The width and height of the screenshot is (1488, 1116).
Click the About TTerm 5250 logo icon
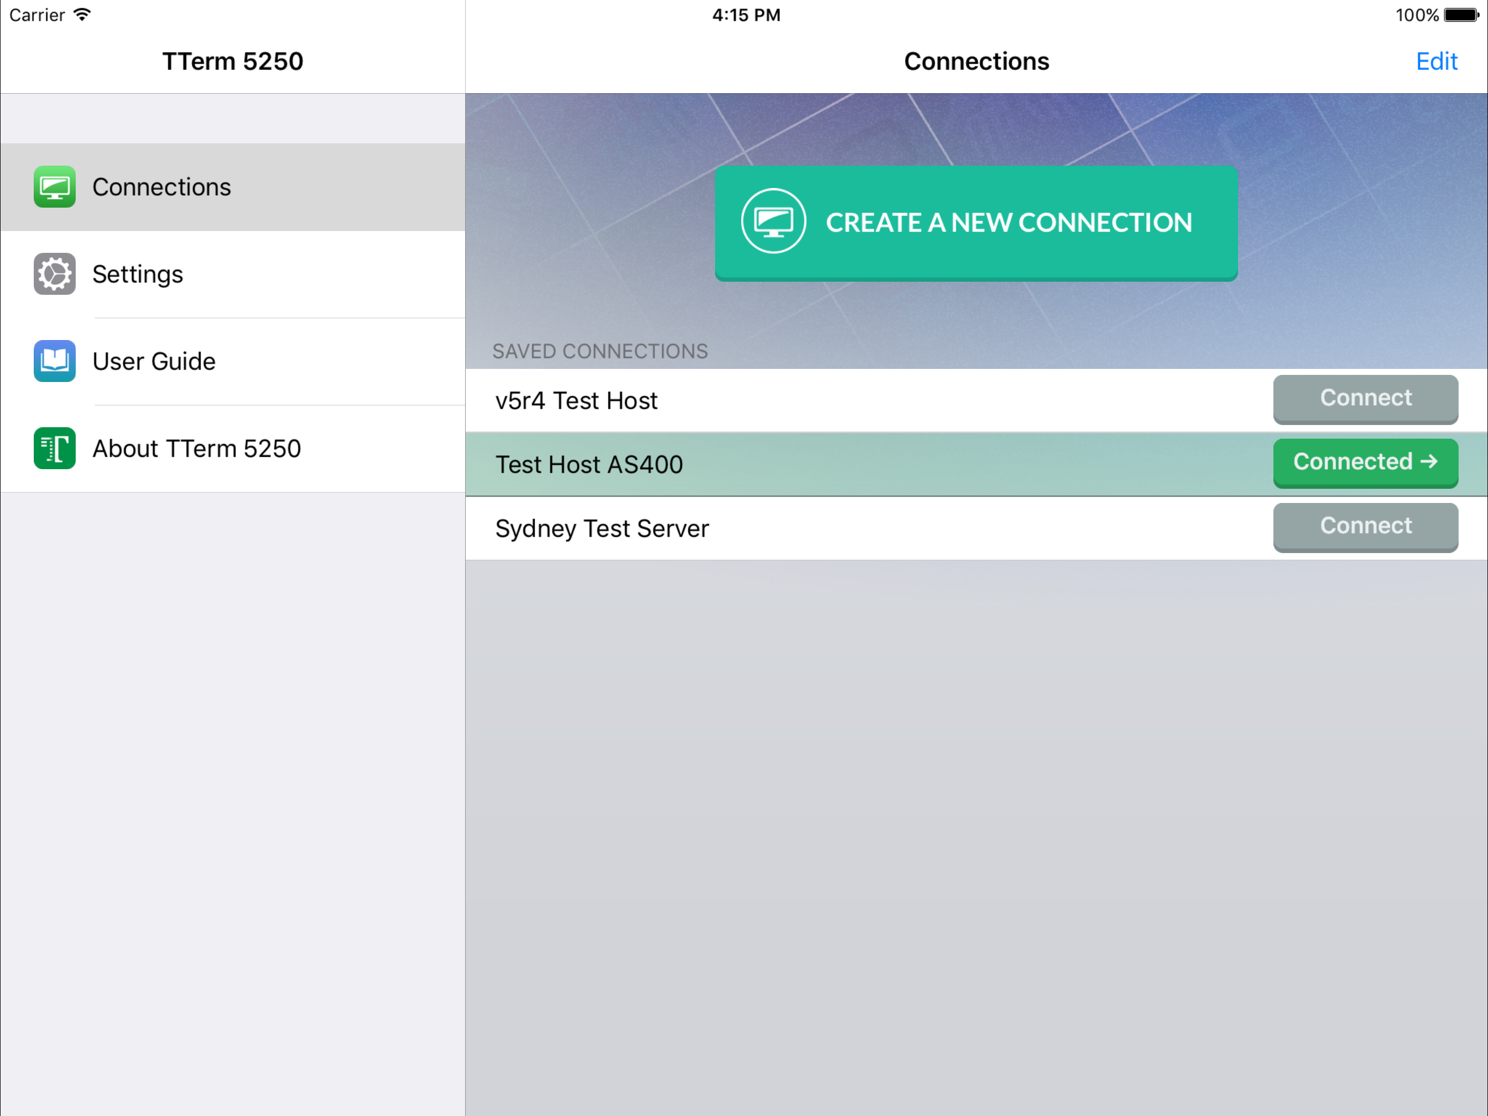pyautogui.click(x=54, y=448)
